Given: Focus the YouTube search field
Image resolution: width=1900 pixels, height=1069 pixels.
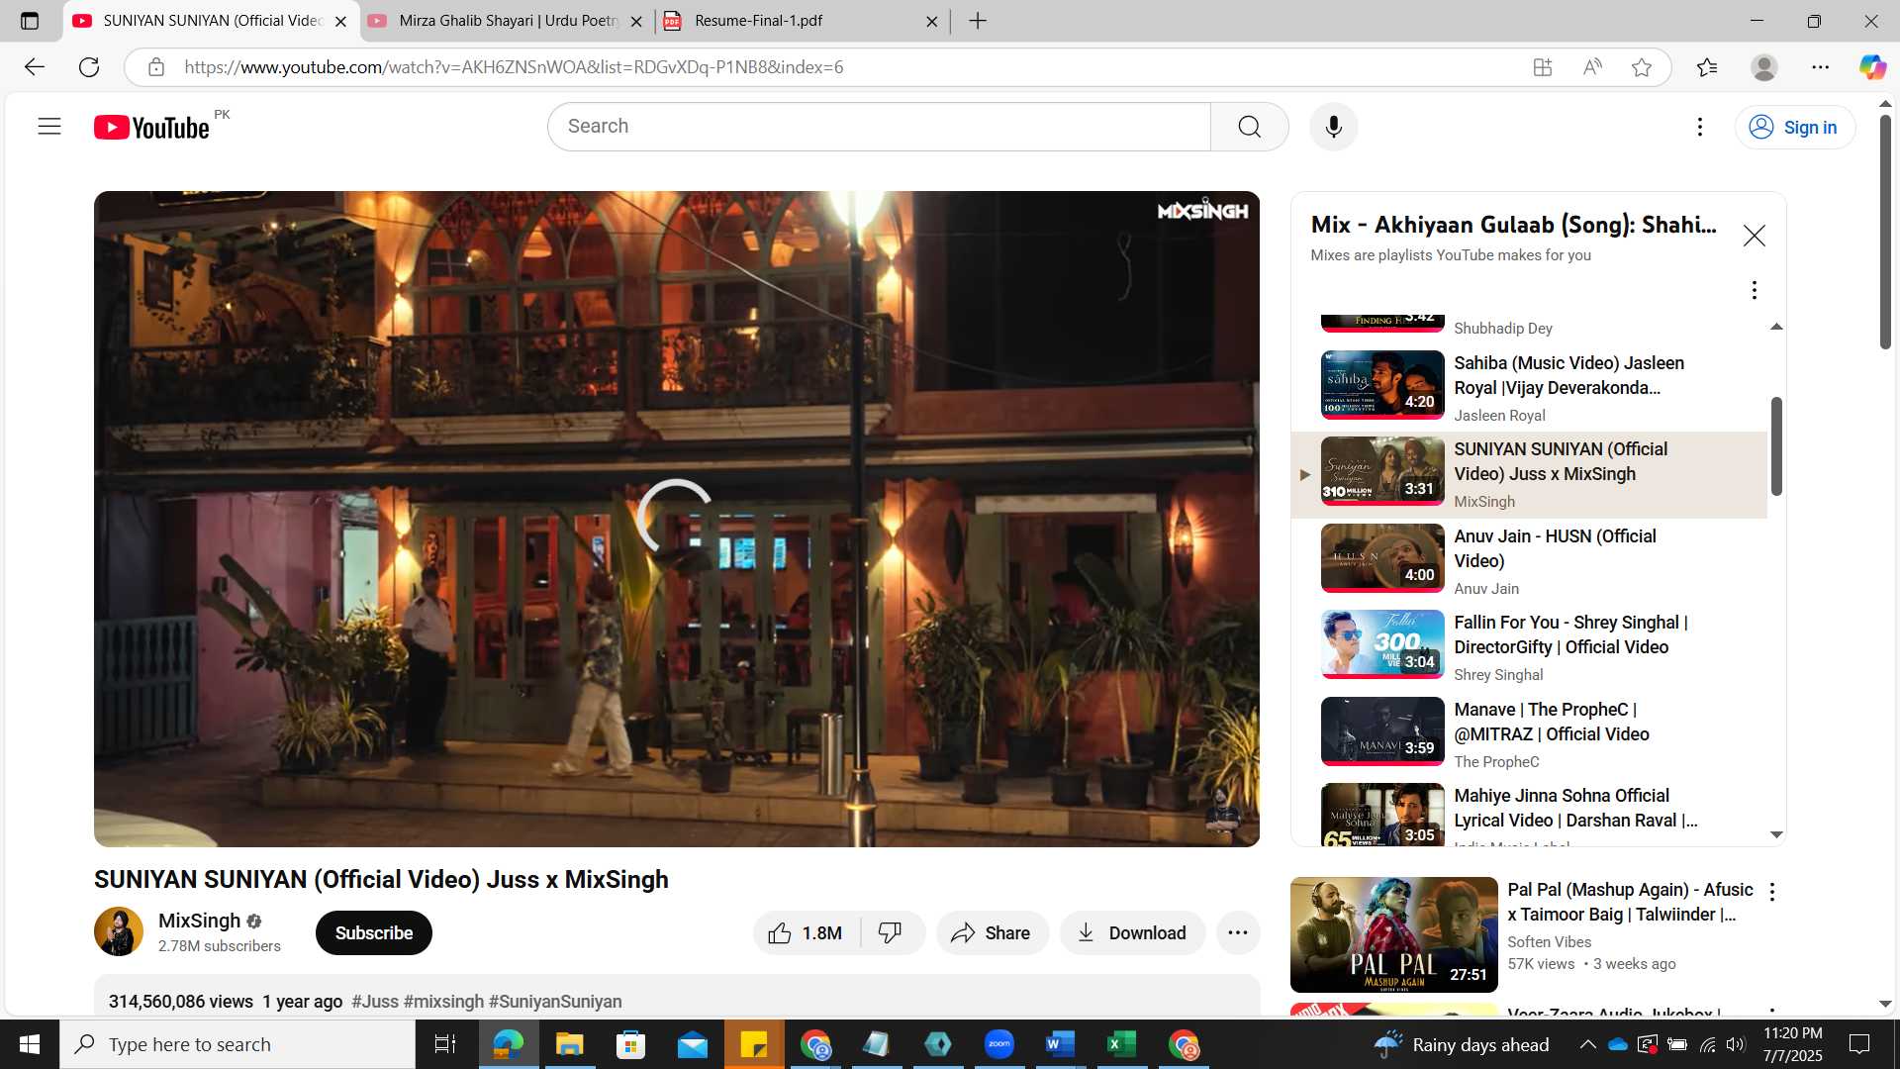Looking at the screenshot, I should [x=879, y=127].
